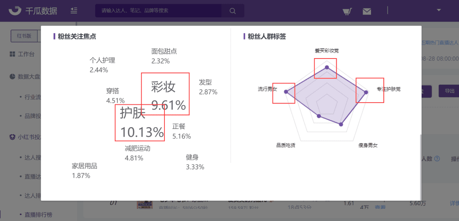Click 彩妆 9.61% word in the cloud
This screenshot has width=459, height=221.
(169, 96)
